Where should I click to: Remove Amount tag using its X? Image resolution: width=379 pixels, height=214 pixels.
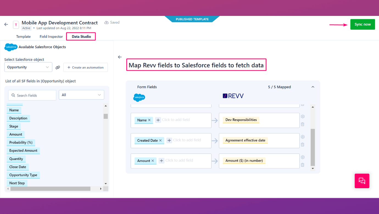(x=153, y=161)
